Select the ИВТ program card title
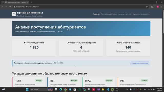This screenshot has height=92, width=164. (x=52, y=81)
